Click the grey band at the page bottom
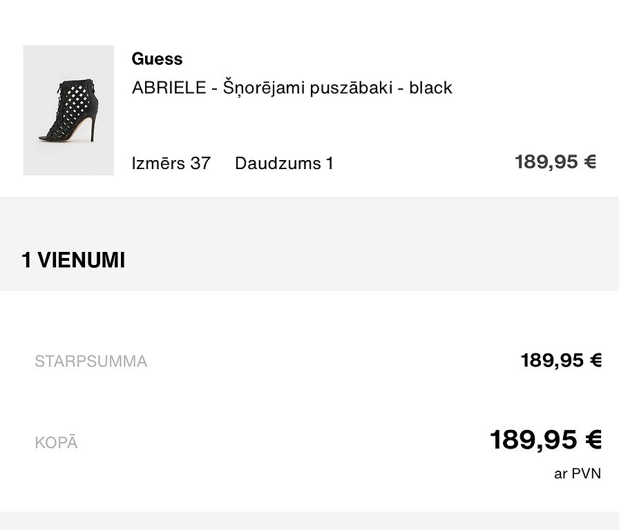The image size is (619, 530). [309, 521]
